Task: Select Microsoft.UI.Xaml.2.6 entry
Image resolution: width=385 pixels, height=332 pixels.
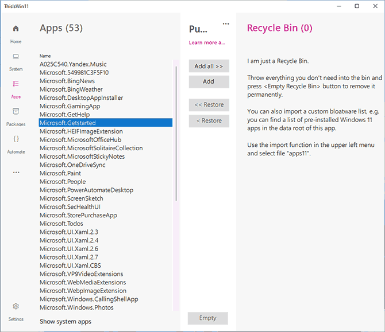Action: tap(106, 249)
